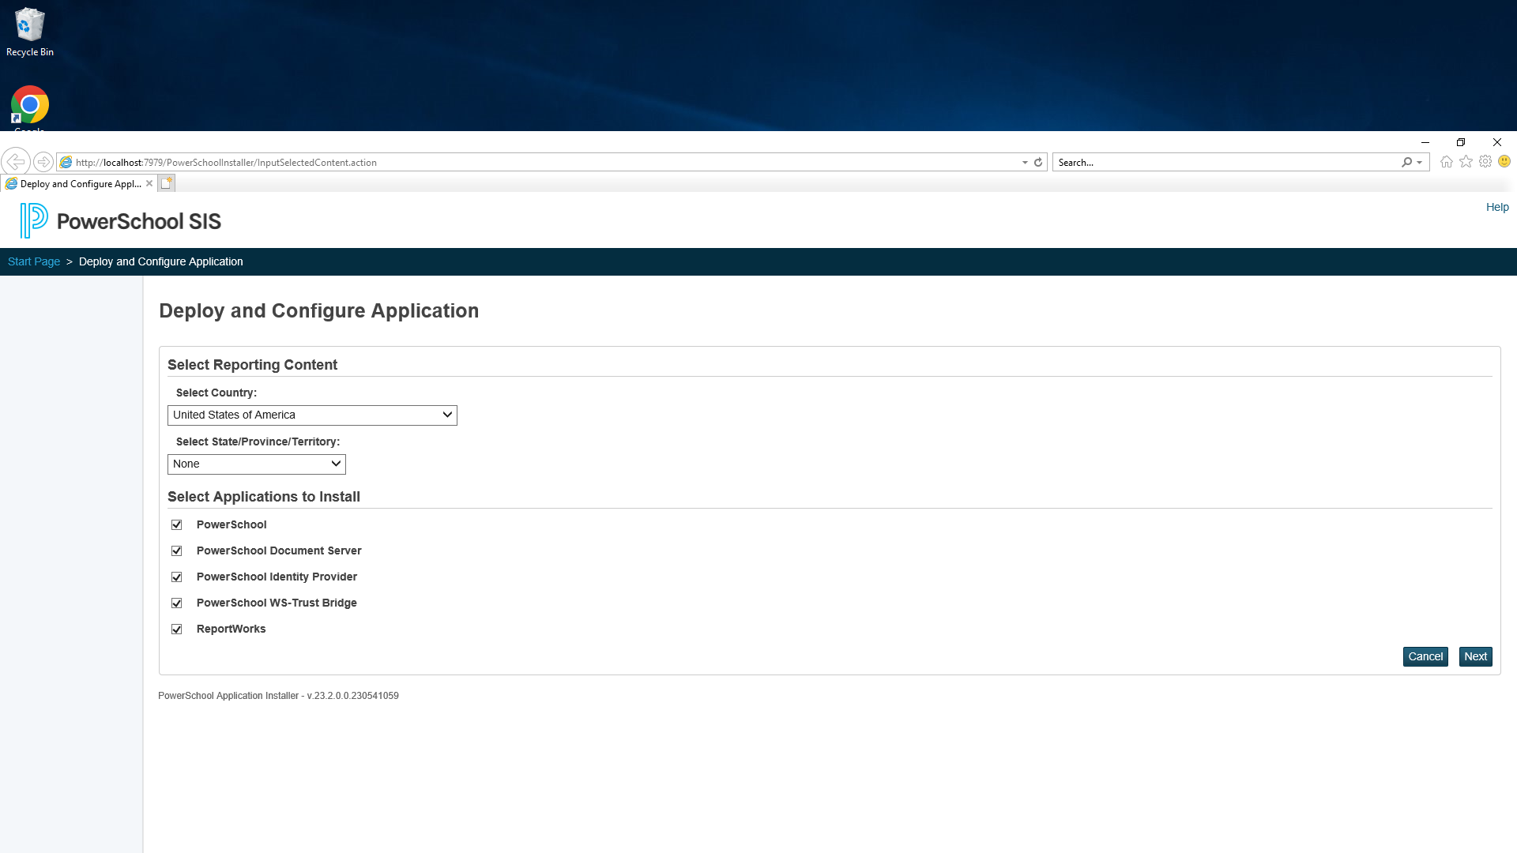The width and height of the screenshot is (1517, 853).
Task: Toggle PowerSchool Identity Provider checkbox
Action: pos(177,577)
